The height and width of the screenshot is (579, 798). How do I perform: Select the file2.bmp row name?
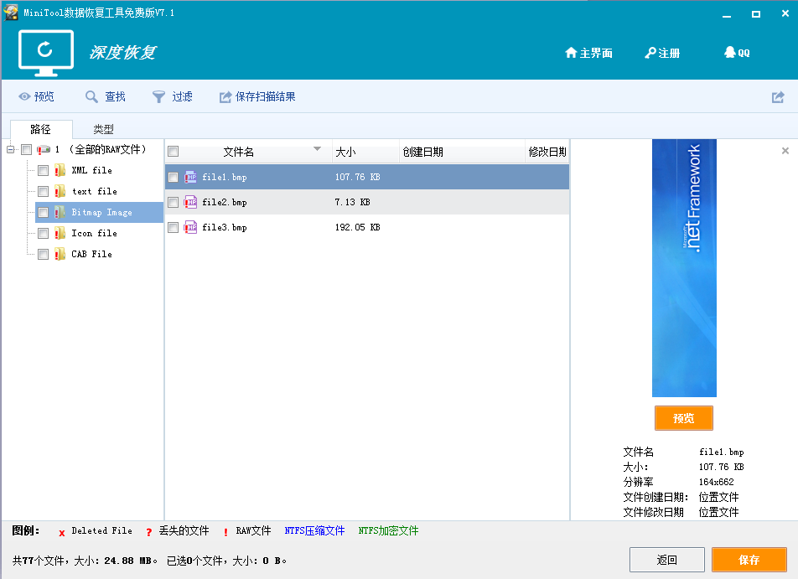tap(225, 202)
